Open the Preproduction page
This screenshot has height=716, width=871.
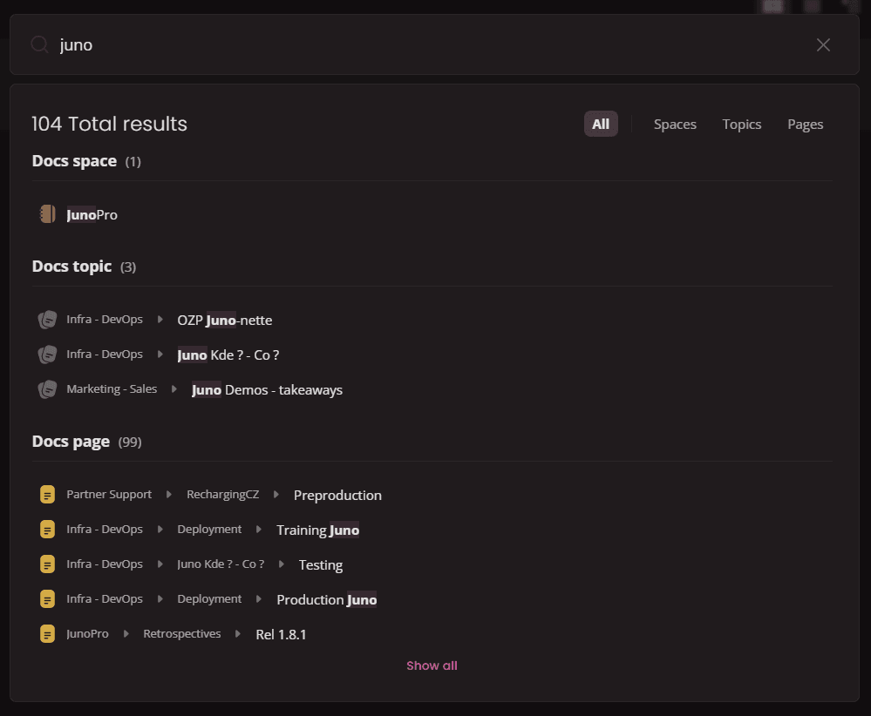tap(337, 495)
